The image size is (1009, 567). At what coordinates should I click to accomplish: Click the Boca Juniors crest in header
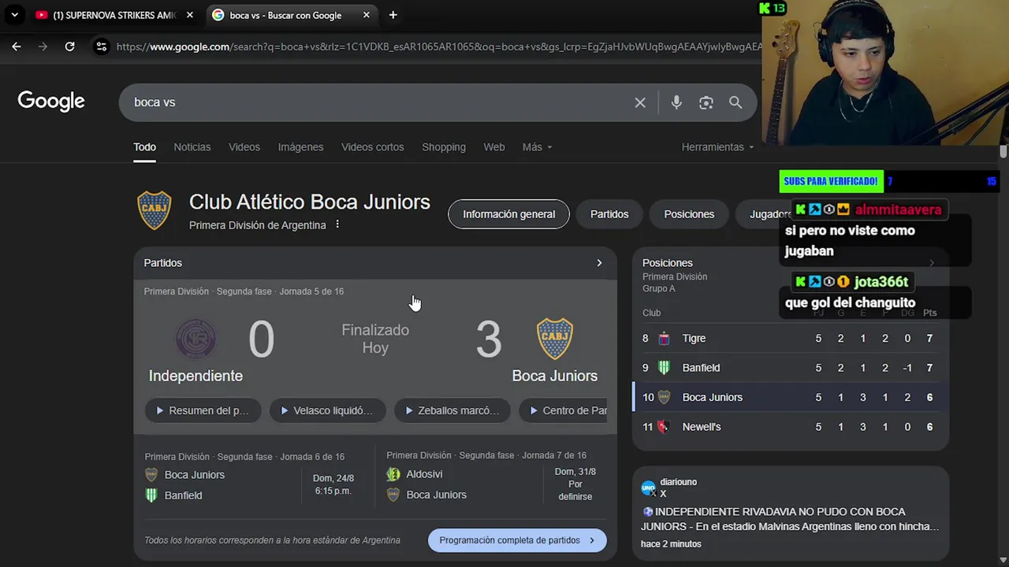pyautogui.click(x=155, y=211)
